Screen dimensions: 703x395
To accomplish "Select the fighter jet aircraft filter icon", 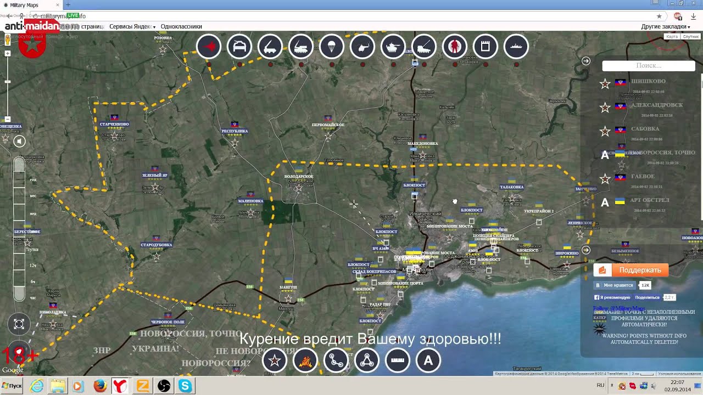I will tap(209, 47).
